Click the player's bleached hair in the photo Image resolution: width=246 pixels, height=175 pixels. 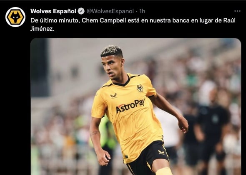point(112,51)
